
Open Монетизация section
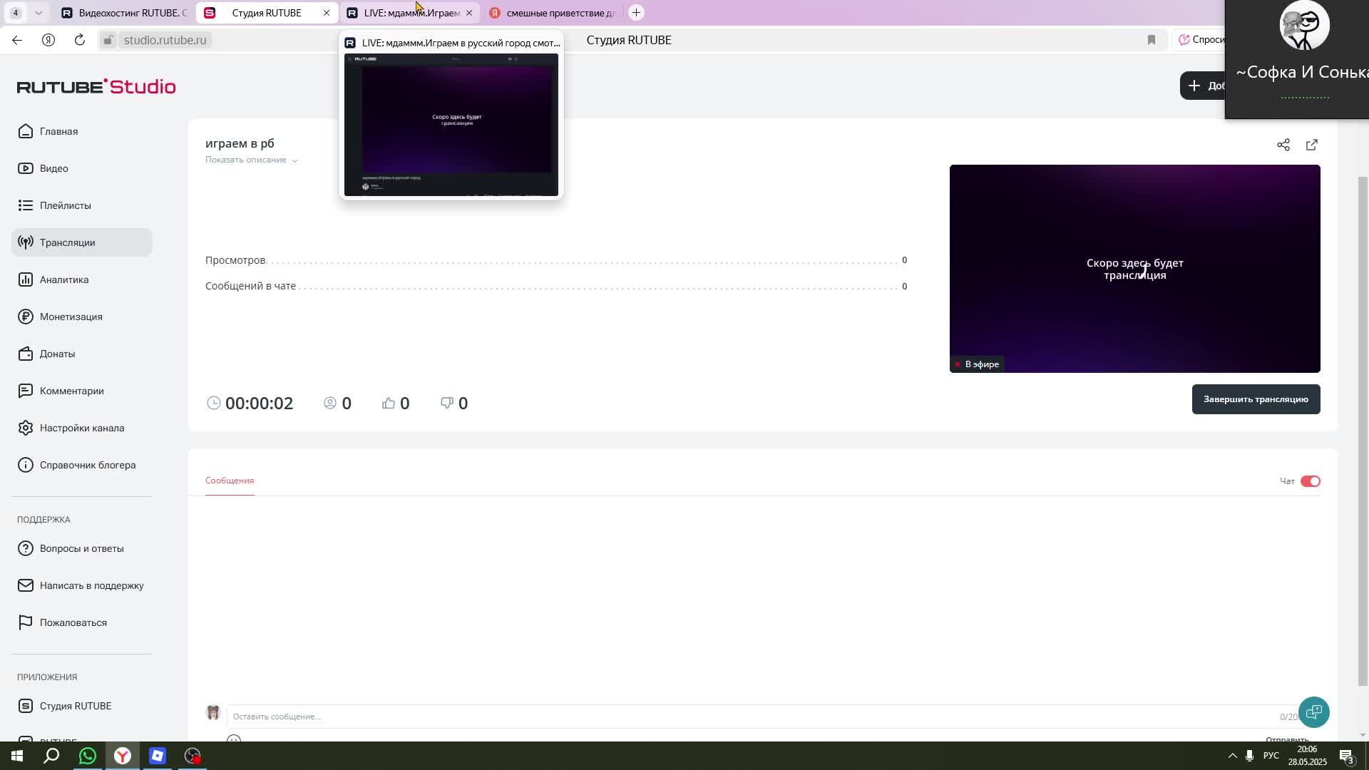click(82, 317)
